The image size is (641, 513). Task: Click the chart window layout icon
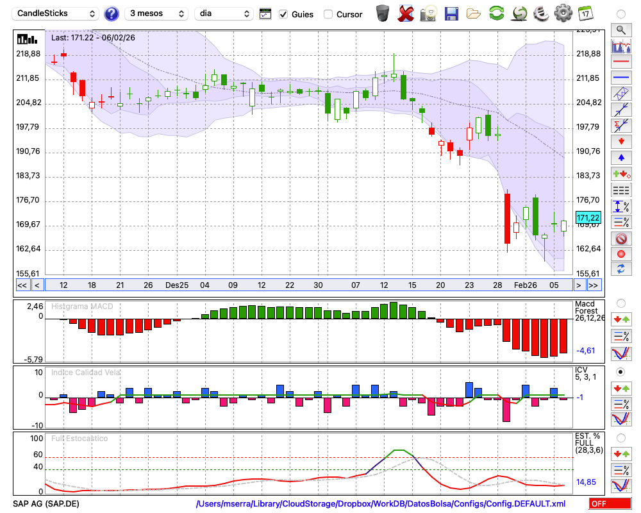pyautogui.click(x=265, y=14)
